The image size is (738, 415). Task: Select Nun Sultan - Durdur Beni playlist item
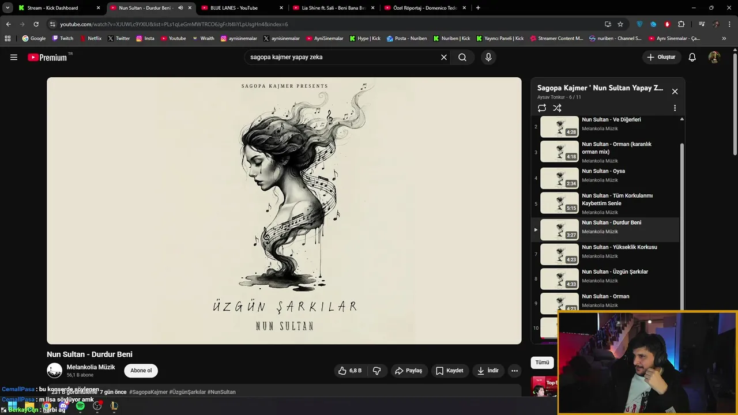(607, 229)
